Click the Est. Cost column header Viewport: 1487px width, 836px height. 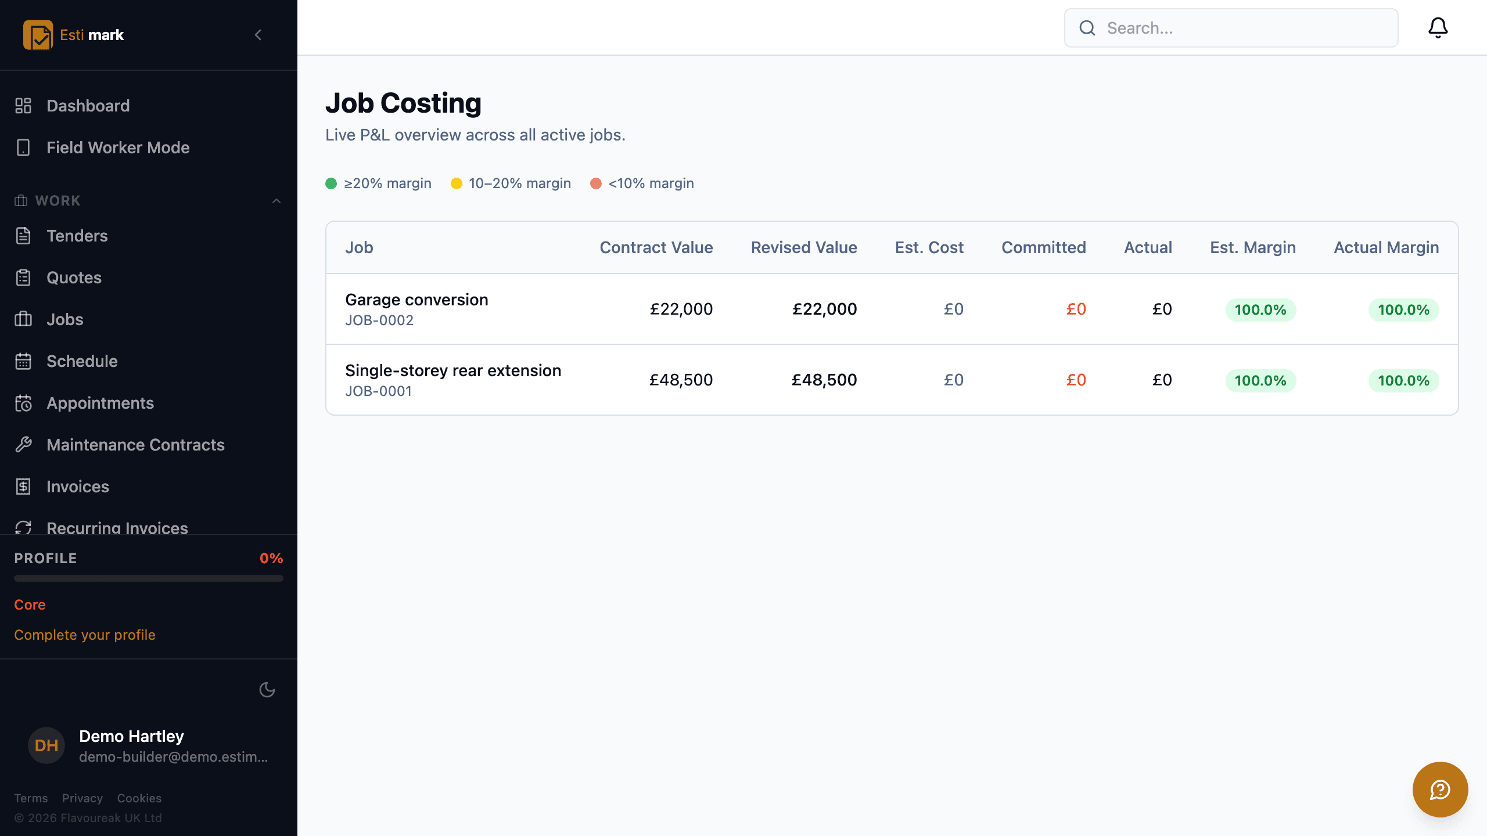929,247
